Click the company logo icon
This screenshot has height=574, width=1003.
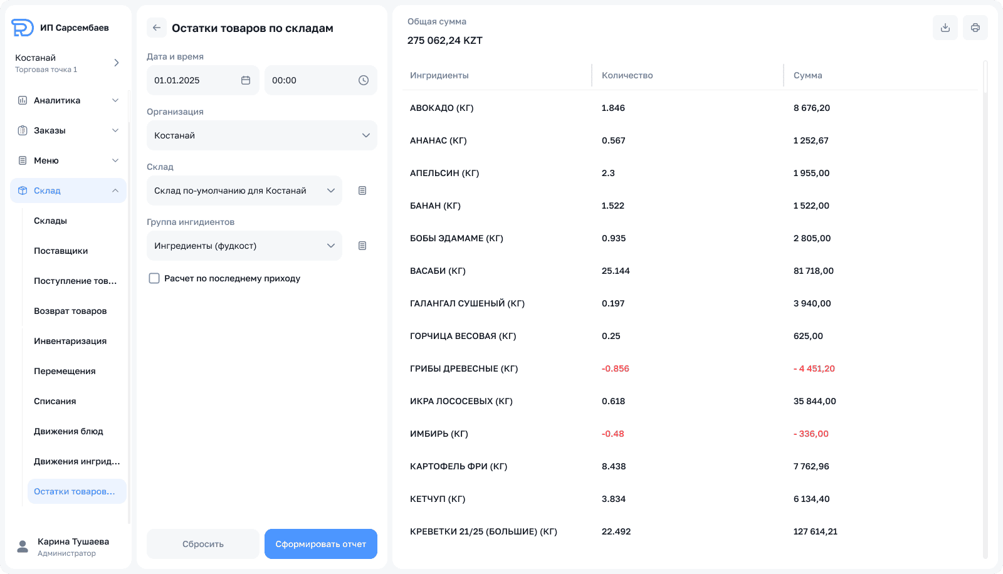tap(23, 28)
